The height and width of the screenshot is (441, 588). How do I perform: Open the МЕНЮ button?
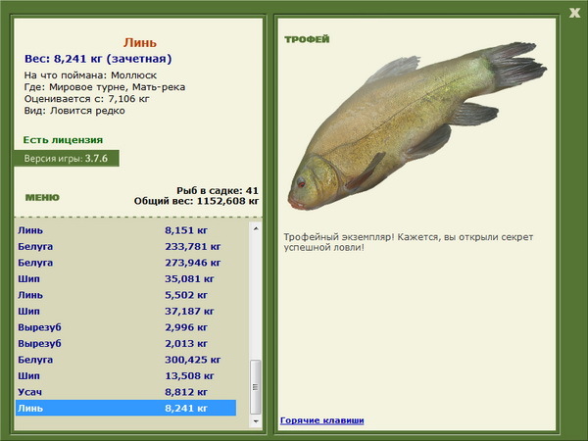tap(42, 198)
